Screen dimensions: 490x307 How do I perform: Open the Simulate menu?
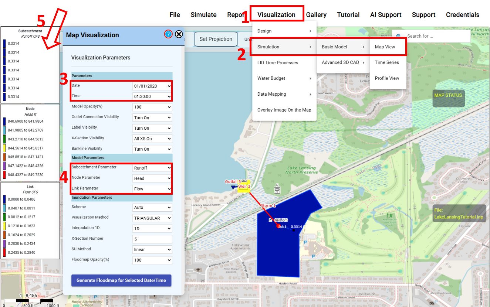tap(203, 15)
